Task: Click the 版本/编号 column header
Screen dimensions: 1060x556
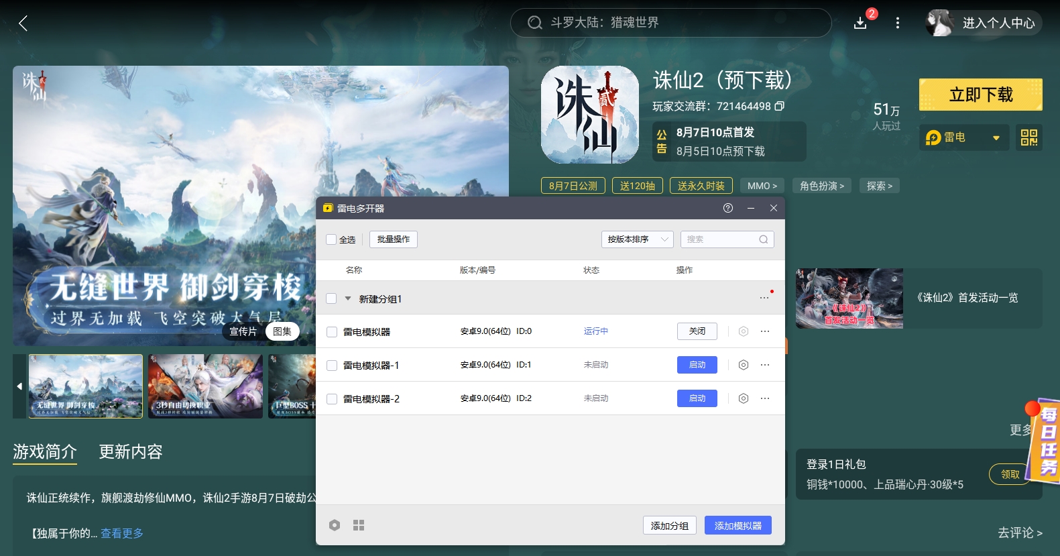Action: [x=478, y=270]
